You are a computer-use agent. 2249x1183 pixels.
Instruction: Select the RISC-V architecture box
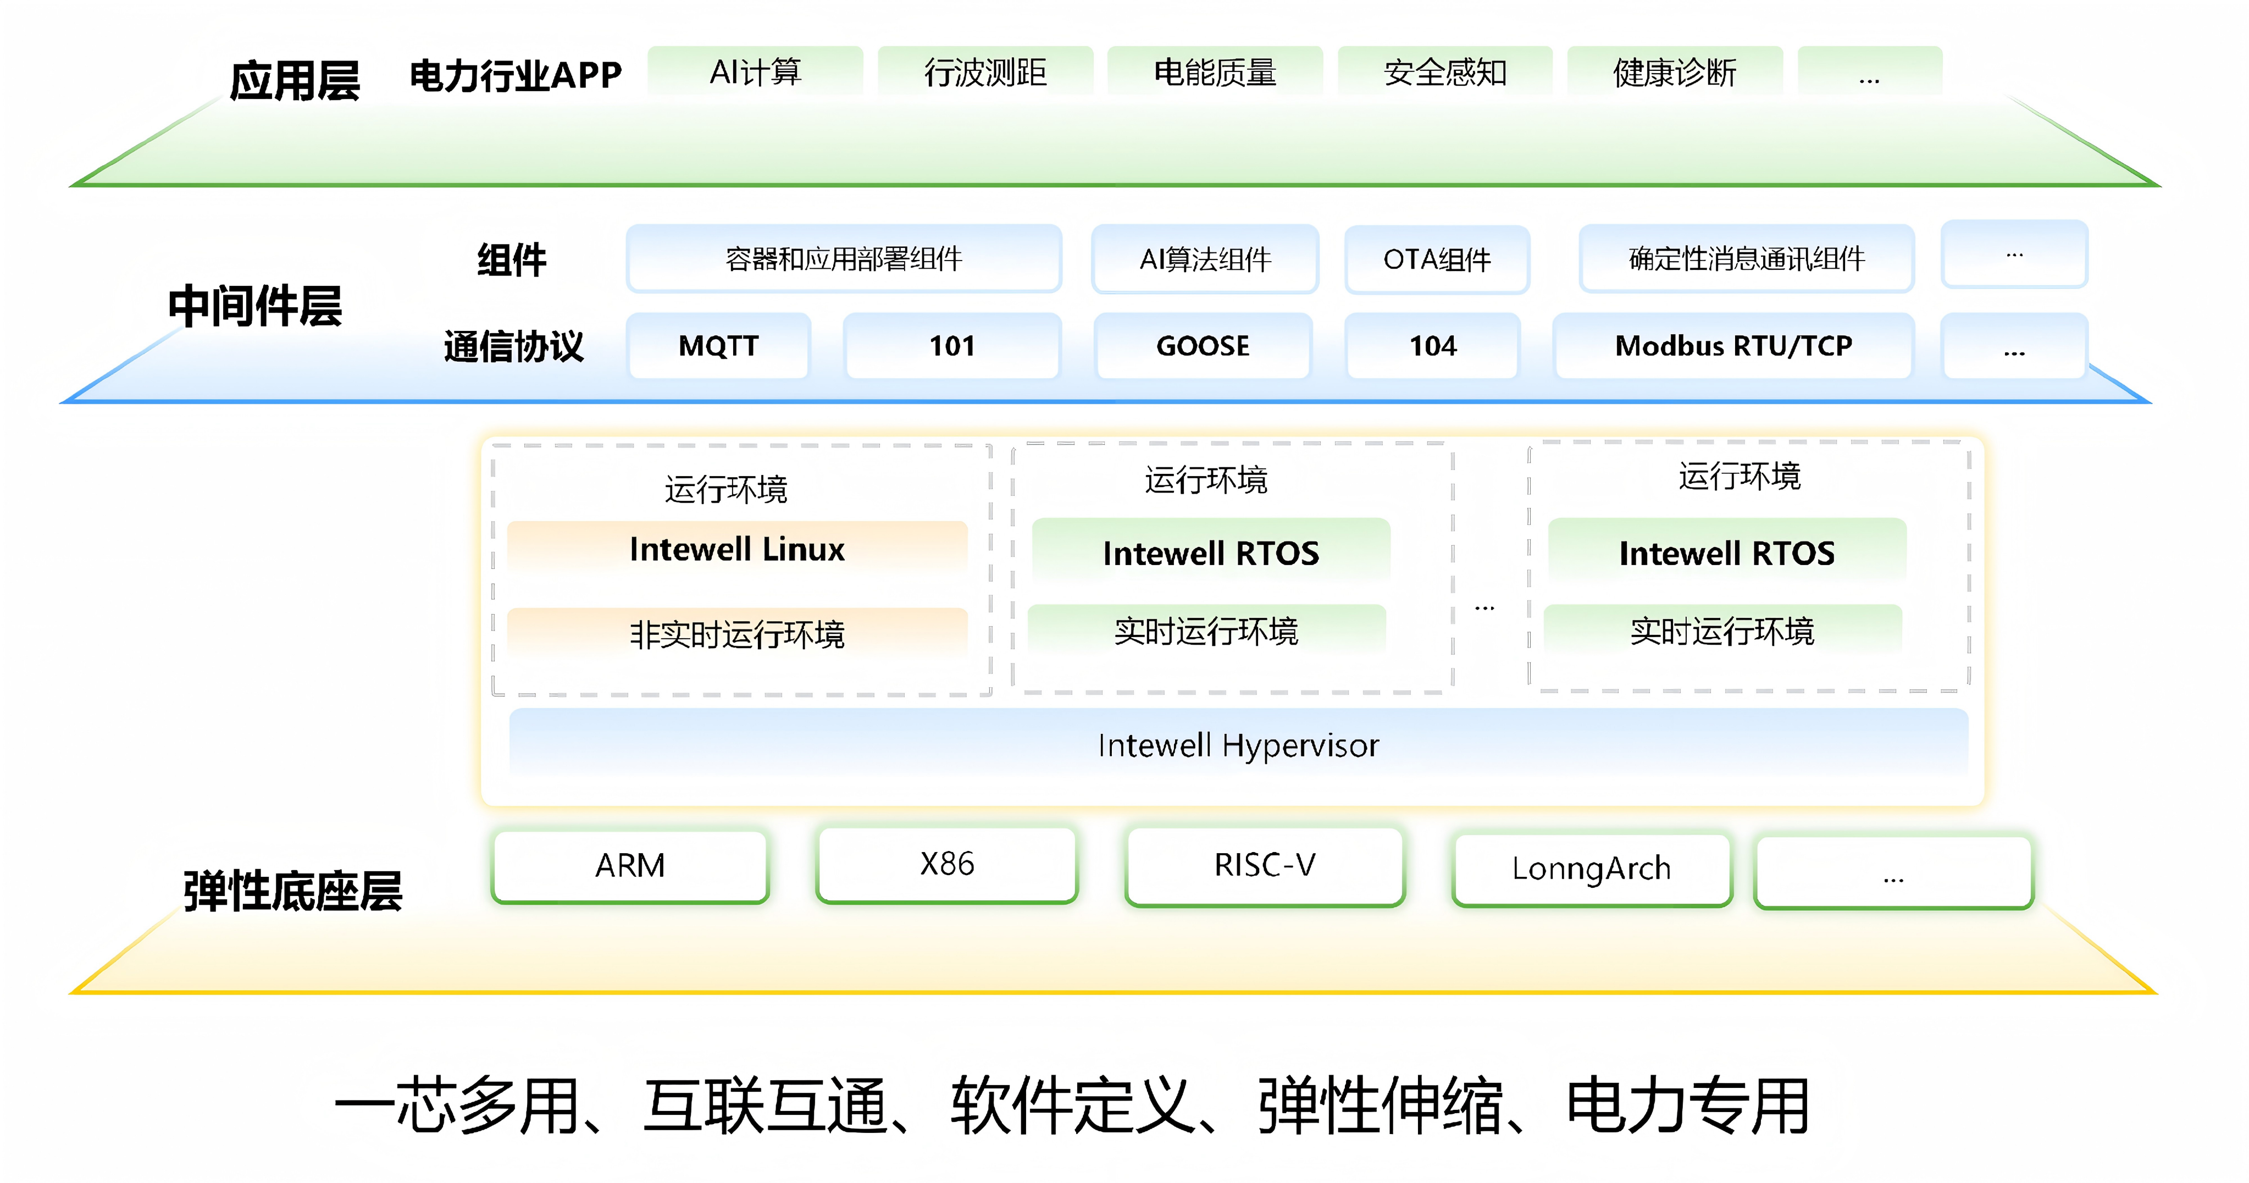[1264, 865]
